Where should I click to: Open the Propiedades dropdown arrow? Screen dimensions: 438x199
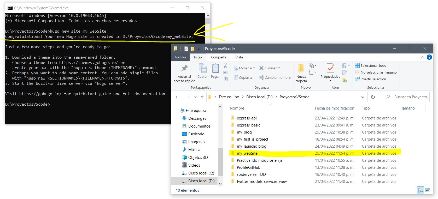pos(330,81)
